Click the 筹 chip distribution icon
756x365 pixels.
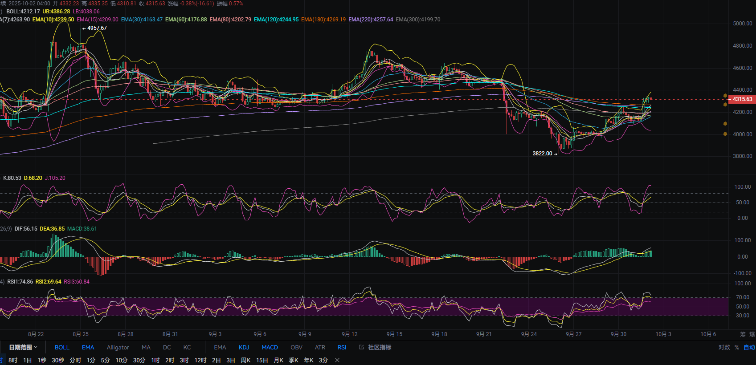click(x=743, y=334)
